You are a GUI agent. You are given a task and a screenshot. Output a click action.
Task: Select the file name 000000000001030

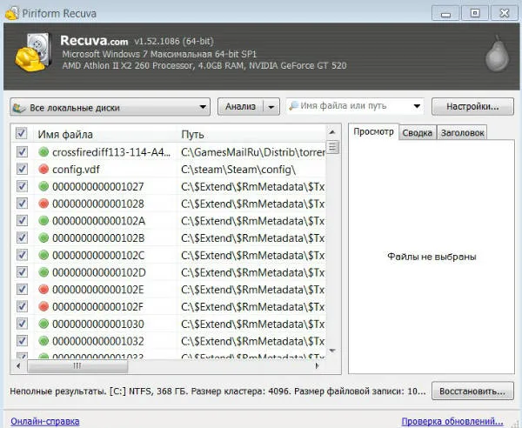click(98, 324)
